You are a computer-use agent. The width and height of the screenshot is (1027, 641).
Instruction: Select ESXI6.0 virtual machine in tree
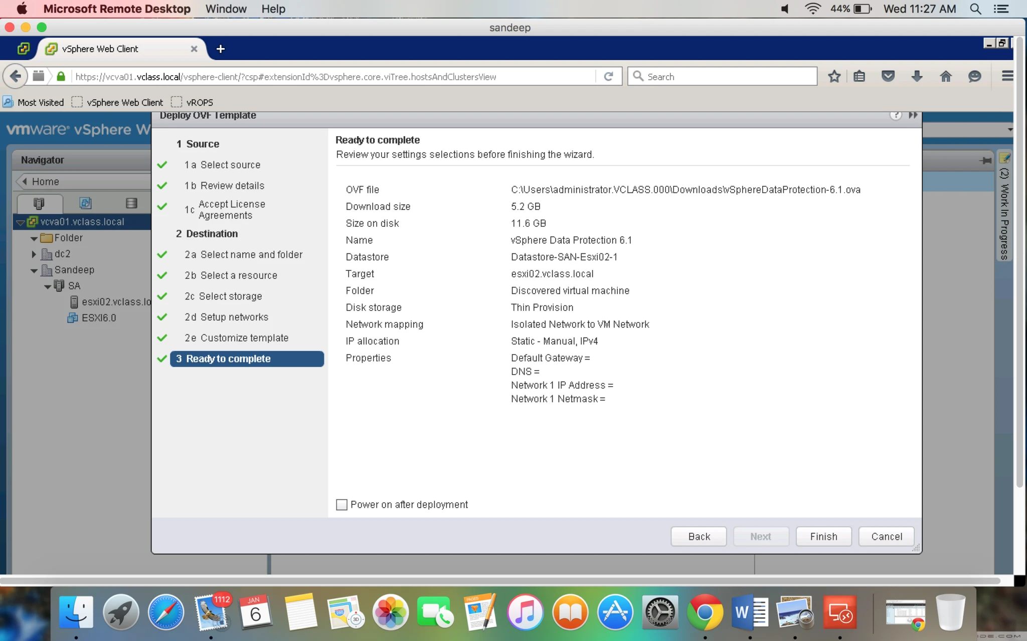[92, 317]
